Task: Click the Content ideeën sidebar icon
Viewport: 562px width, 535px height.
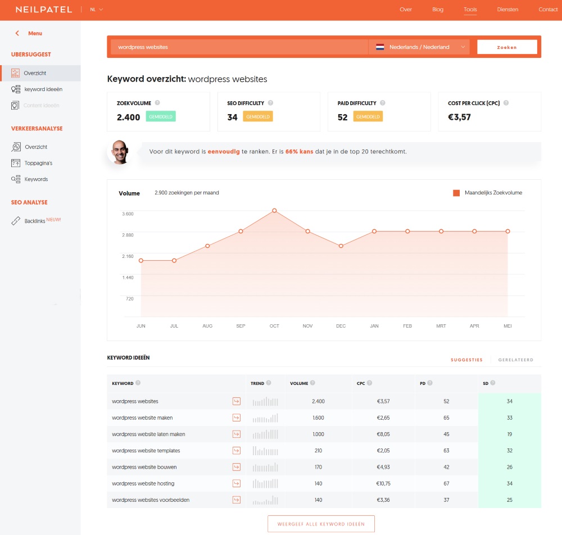Action: 15,105
